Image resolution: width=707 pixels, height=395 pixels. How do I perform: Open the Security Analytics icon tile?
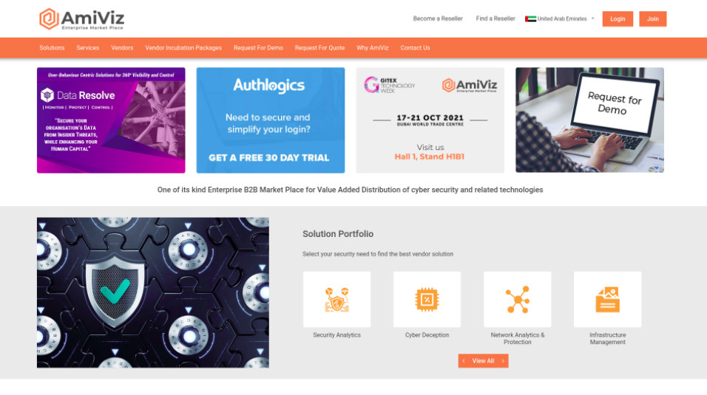pyautogui.click(x=336, y=299)
